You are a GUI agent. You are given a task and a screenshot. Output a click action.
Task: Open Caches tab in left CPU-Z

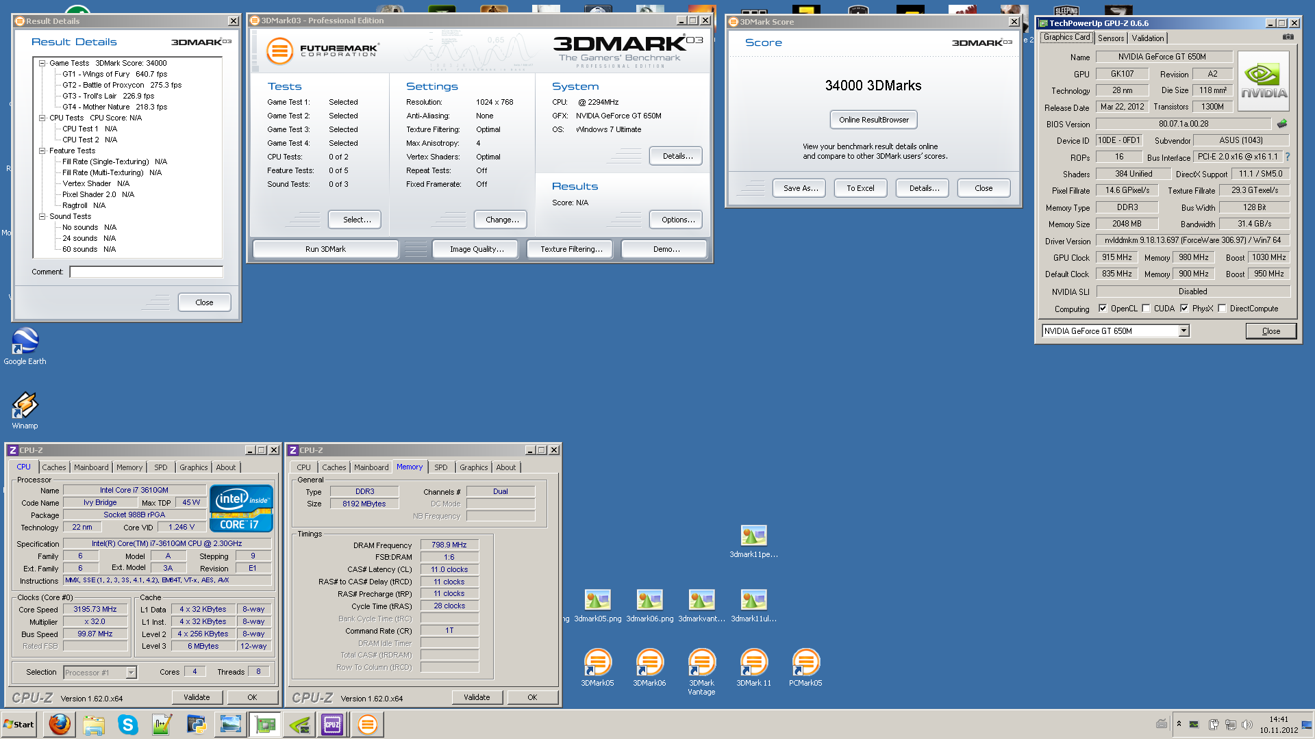tap(54, 467)
